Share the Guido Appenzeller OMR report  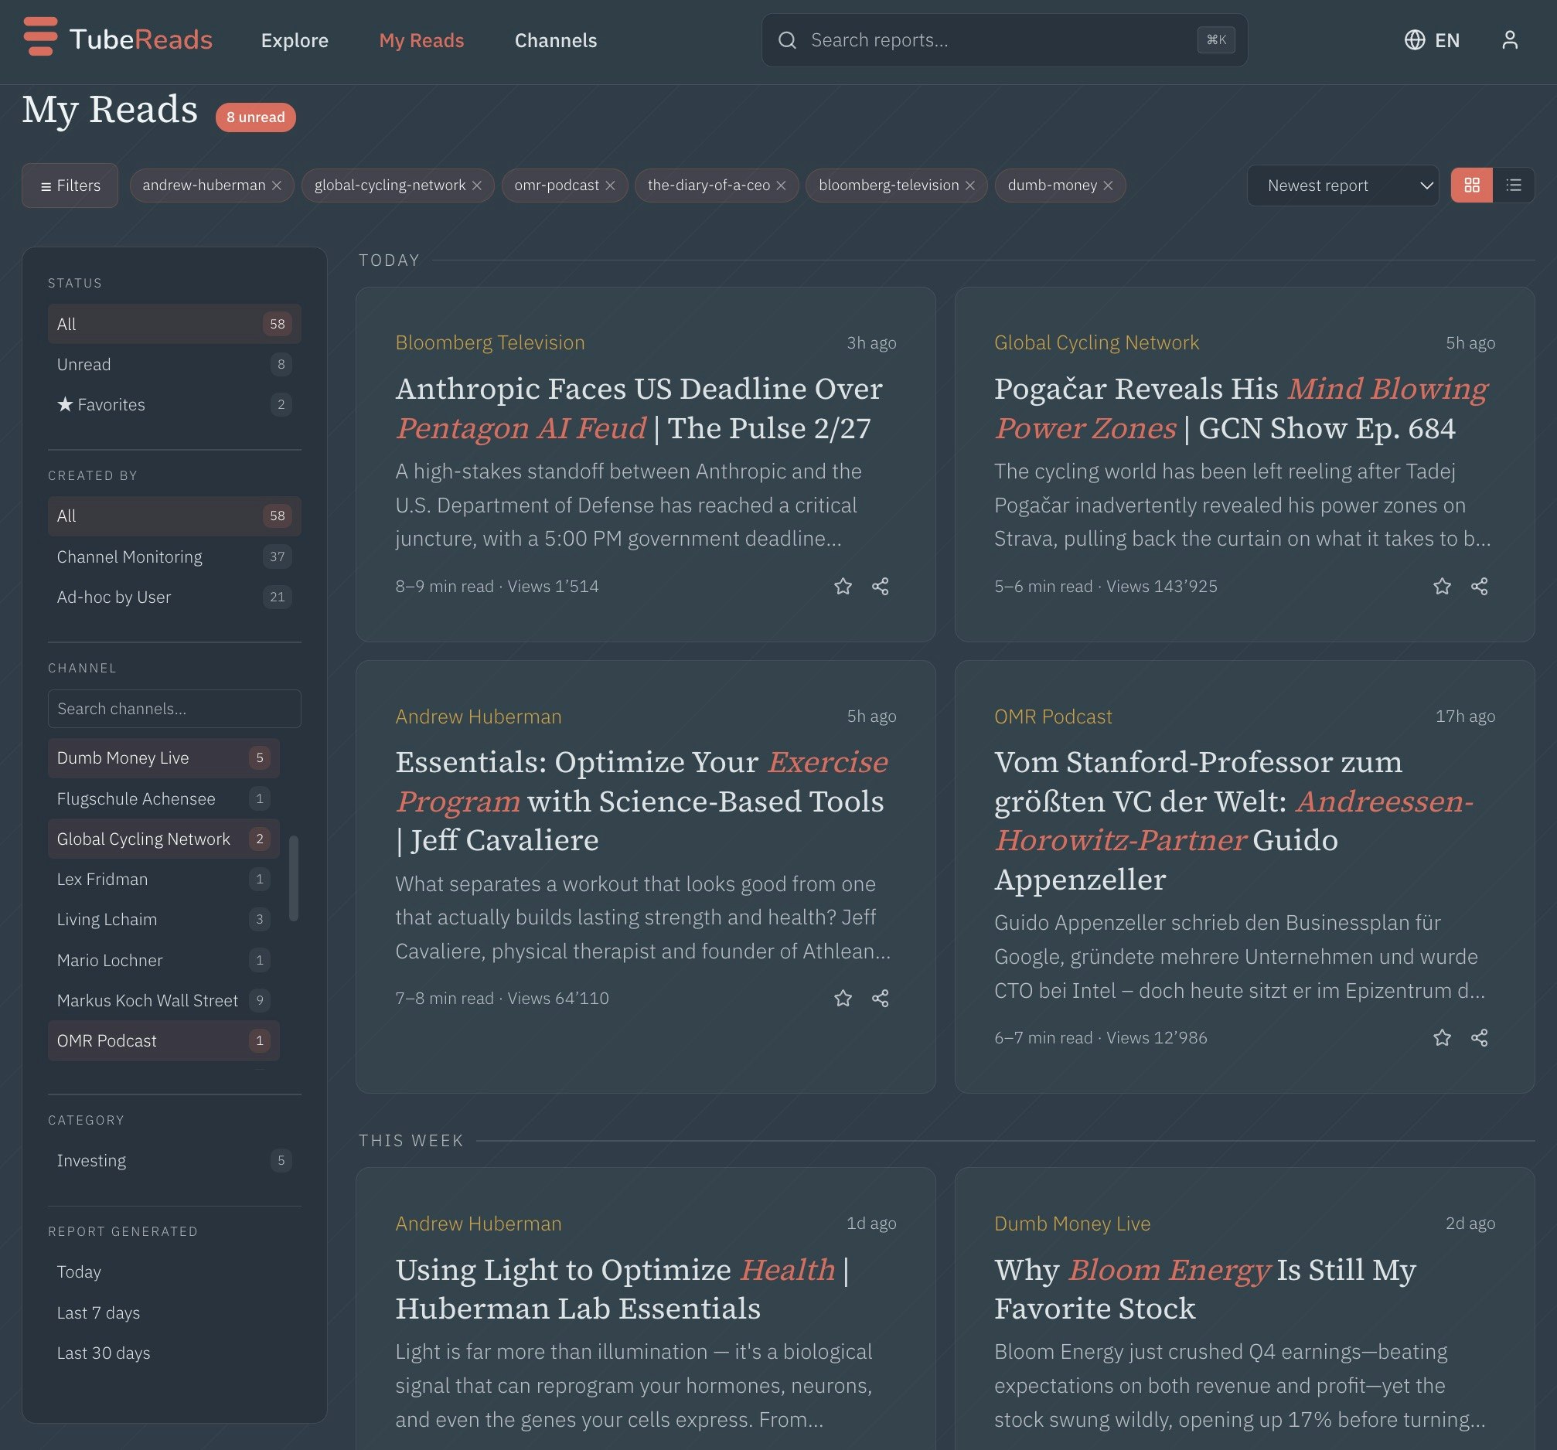pyautogui.click(x=1480, y=1037)
